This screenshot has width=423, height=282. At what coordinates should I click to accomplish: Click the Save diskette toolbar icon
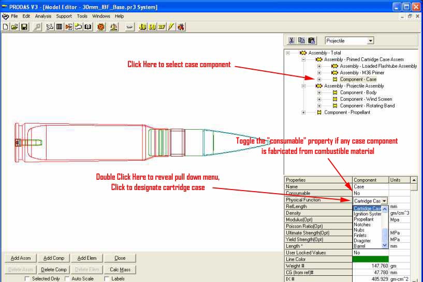24,26
